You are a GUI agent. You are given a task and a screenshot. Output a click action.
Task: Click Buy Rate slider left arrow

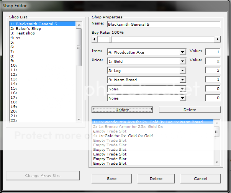click(x=95, y=39)
